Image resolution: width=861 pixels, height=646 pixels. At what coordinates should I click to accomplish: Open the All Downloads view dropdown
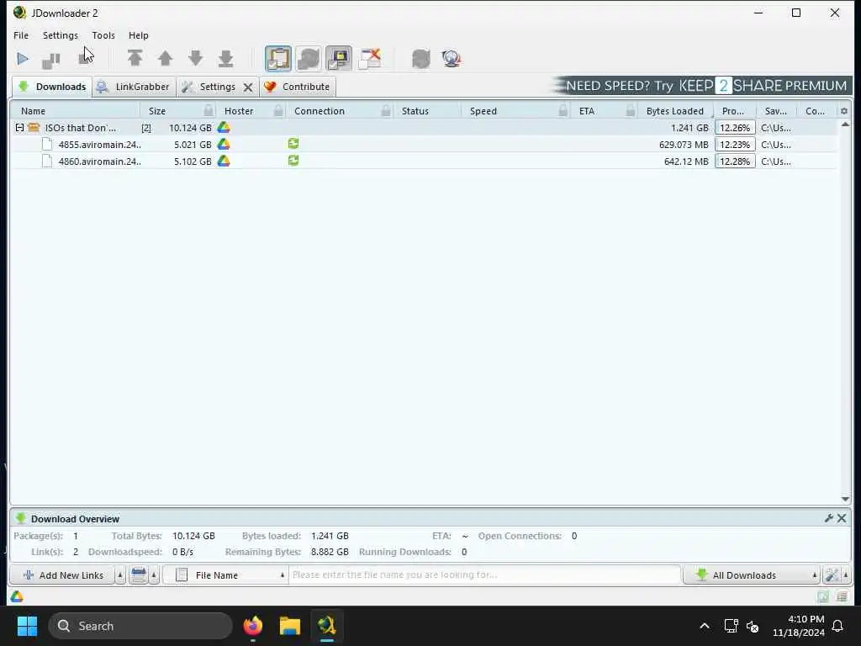click(752, 575)
